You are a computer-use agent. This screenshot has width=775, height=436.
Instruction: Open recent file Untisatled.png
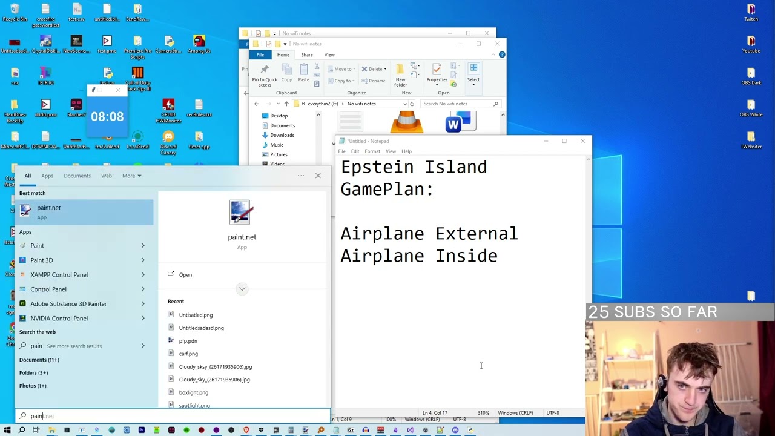click(x=196, y=315)
